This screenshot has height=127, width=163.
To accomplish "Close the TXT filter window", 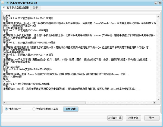I will point(160,3).
